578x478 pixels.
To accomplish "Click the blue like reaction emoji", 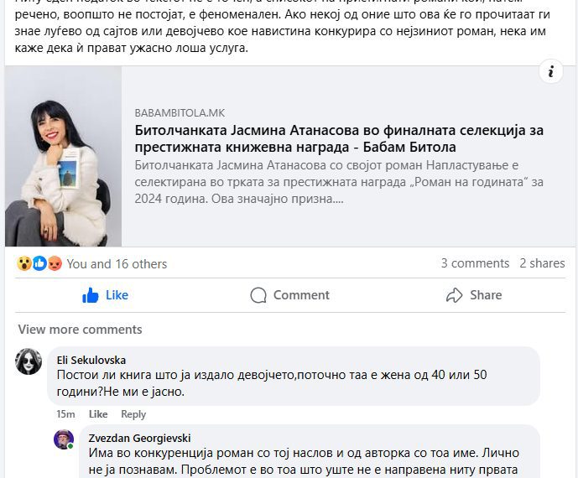I will 39,263.
